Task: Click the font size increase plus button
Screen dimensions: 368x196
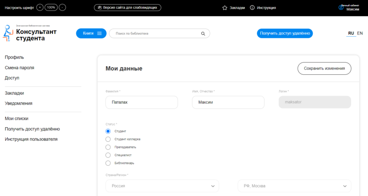Action: (x=40, y=8)
